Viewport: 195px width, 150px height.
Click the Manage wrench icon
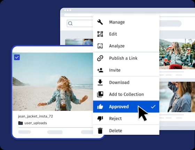(100, 22)
